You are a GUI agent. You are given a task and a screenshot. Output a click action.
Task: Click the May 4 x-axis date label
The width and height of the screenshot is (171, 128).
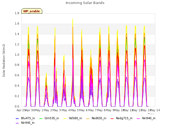66,110
